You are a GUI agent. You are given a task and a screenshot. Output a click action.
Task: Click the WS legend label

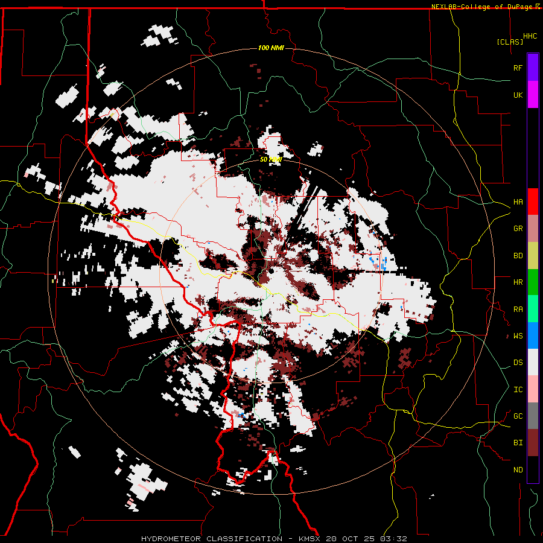(x=518, y=336)
